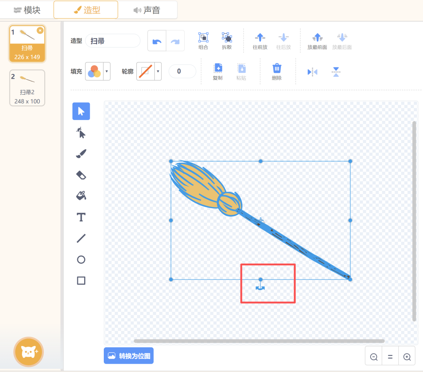Switch to the 模块 tab
423x372 pixels.
point(27,10)
